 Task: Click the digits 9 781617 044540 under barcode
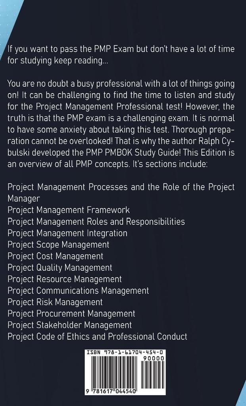pyautogui.click(x=111, y=391)
